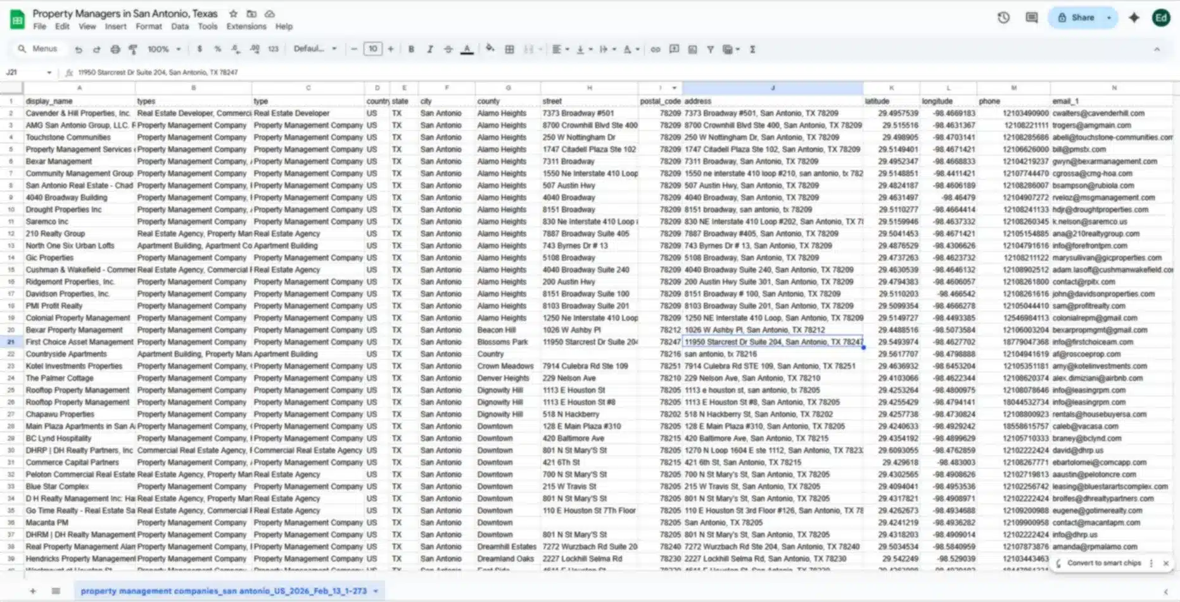Open the comments panel icon
Screen dimensions: 1180x602
(1032, 18)
